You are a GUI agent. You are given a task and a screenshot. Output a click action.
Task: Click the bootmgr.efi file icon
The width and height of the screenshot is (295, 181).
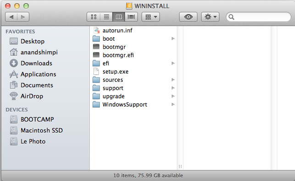[96, 55]
